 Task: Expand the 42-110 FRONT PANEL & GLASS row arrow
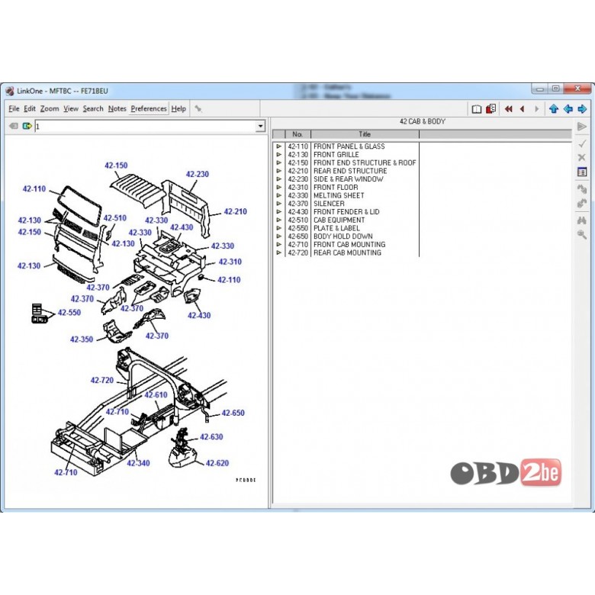click(279, 146)
